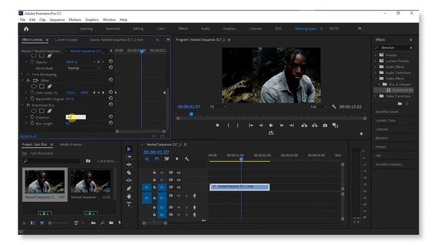Click Add Marker in Program monitor
437x245 pixels.
[217, 125]
